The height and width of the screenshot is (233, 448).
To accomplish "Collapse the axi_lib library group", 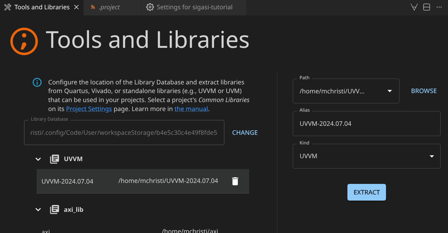I will pyautogui.click(x=38, y=210).
